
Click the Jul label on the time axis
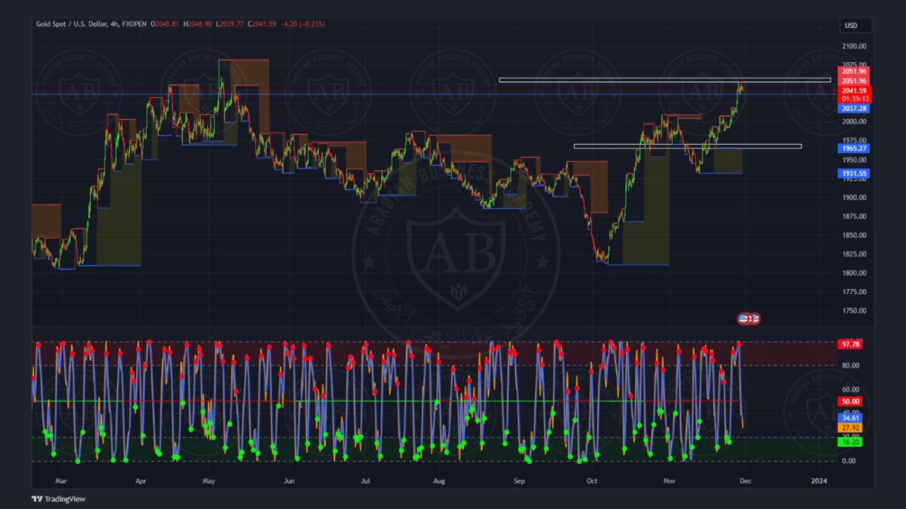point(365,481)
